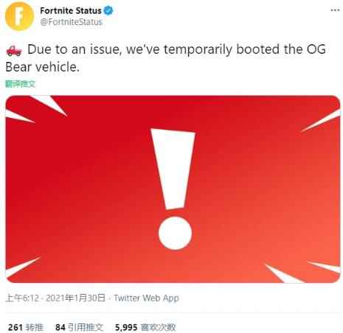View the 5,995 likes list
This screenshot has height=333, width=343.
[145, 327]
